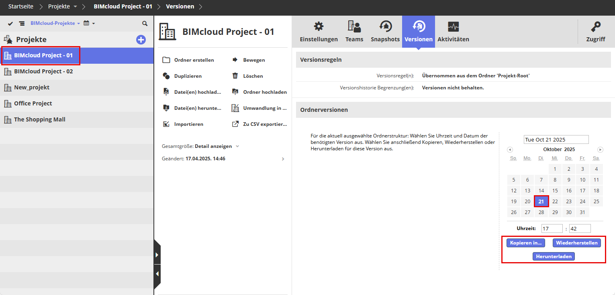Click the right-pointing panel splitter arrow

click(x=157, y=255)
